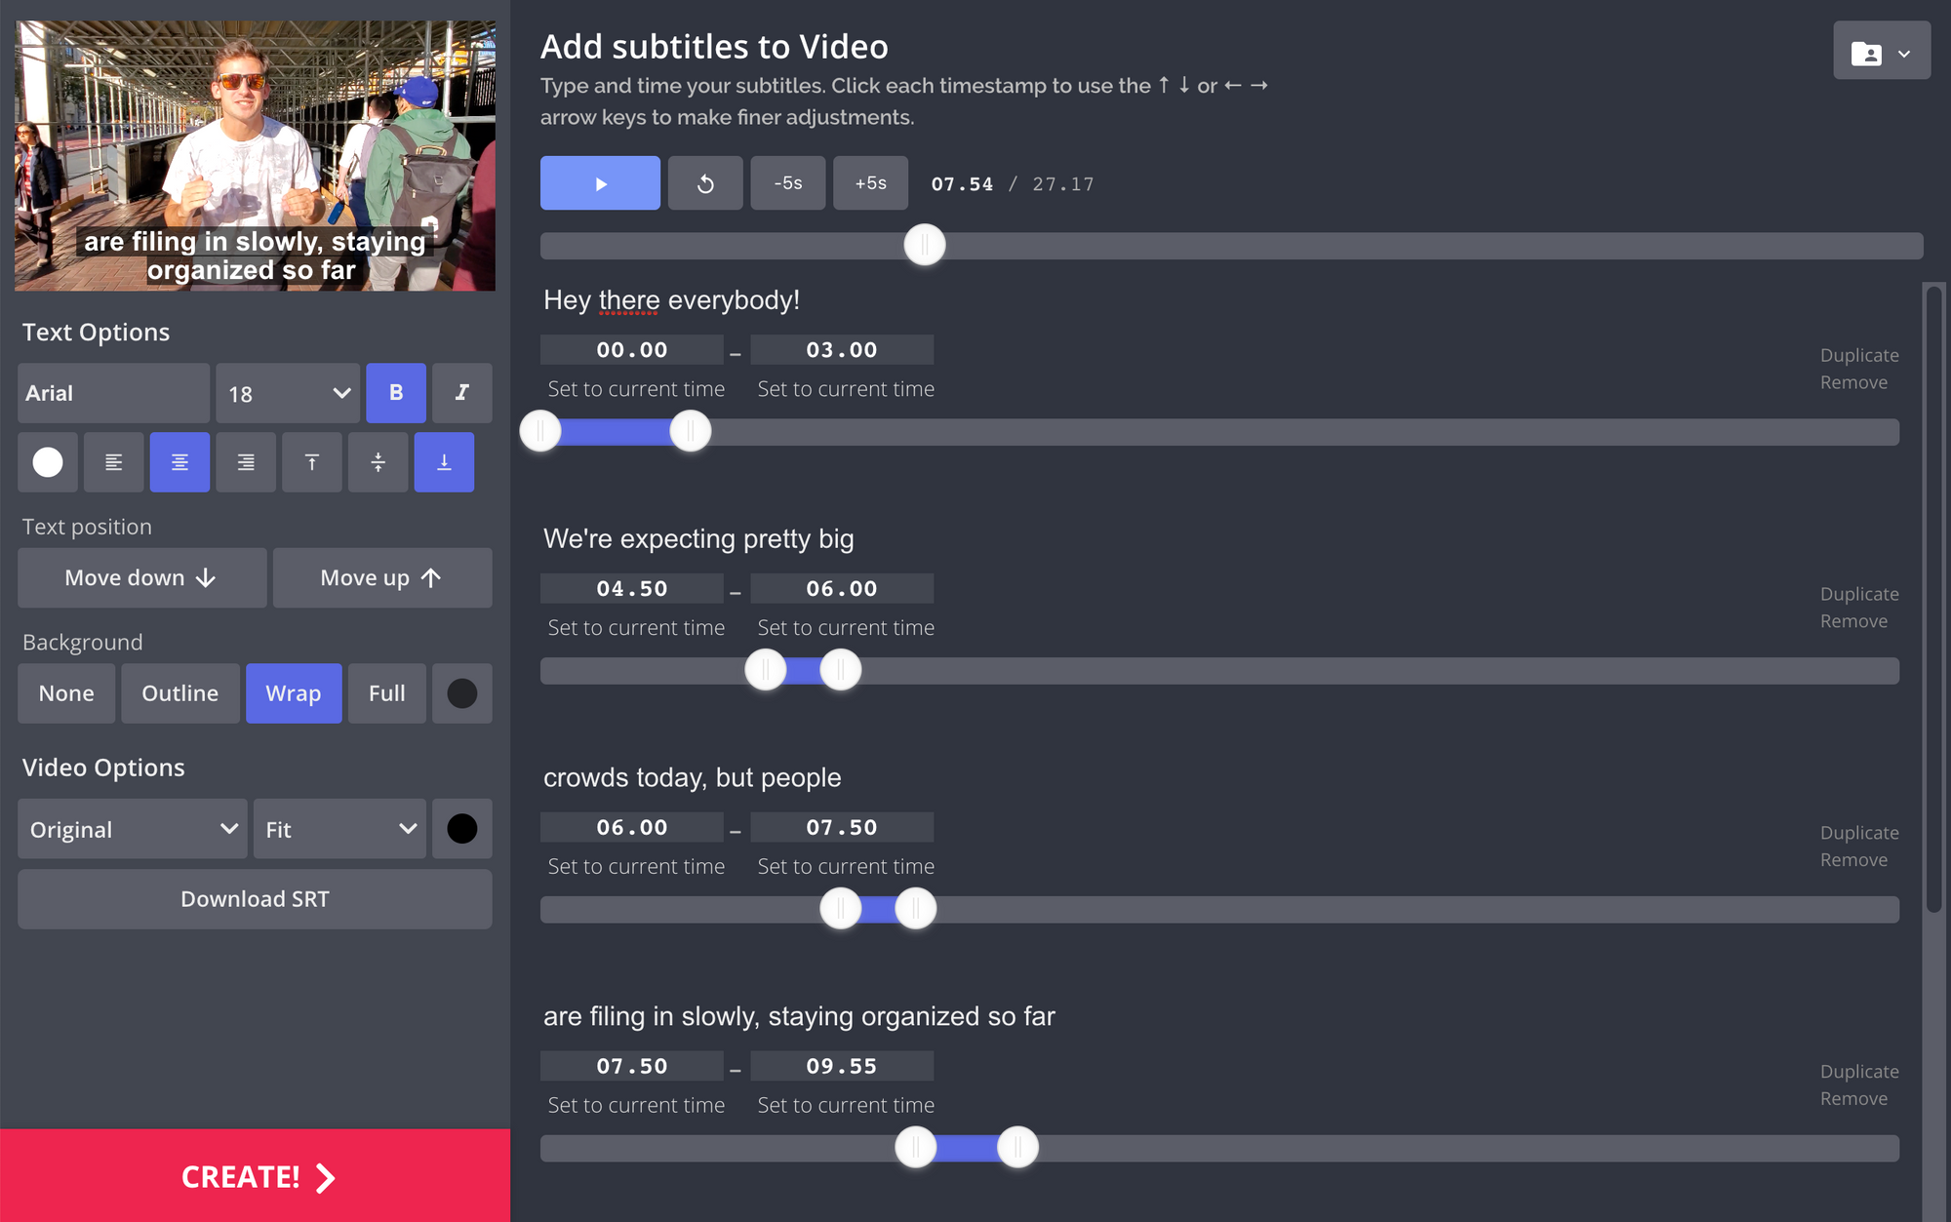Click Download SRT button

pyautogui.click(x=255, y=899)
